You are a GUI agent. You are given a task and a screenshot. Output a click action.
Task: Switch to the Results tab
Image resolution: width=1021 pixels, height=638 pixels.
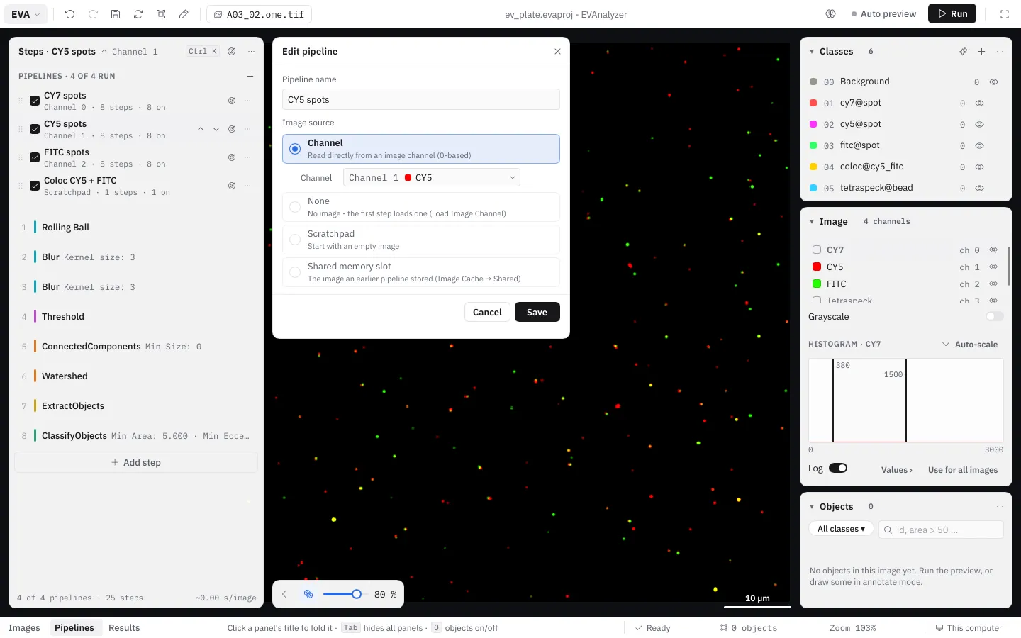[124, 628]
